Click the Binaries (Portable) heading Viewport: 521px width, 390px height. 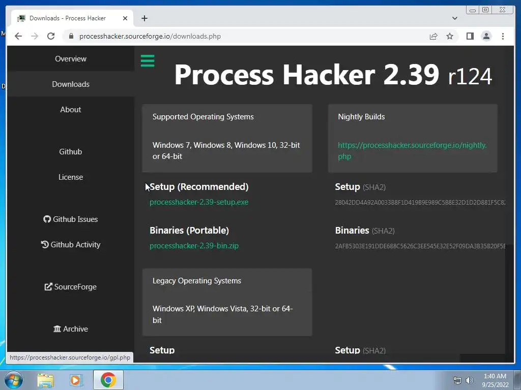(x=189, y=231)
